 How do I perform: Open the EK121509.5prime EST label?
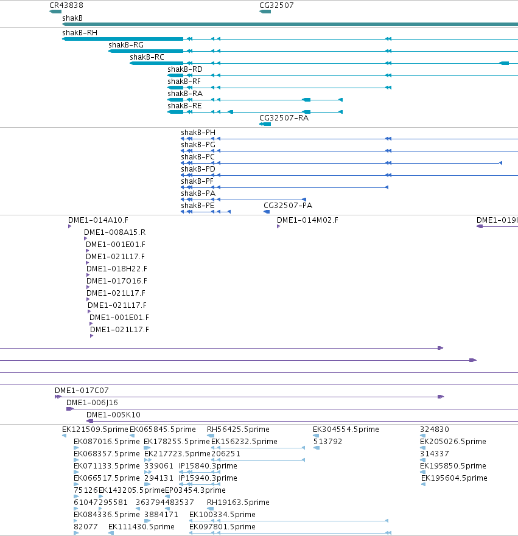(95, 430)
